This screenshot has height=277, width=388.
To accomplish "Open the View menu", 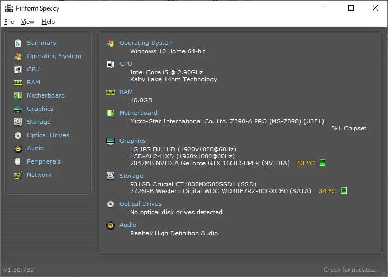I will point(27,22).
